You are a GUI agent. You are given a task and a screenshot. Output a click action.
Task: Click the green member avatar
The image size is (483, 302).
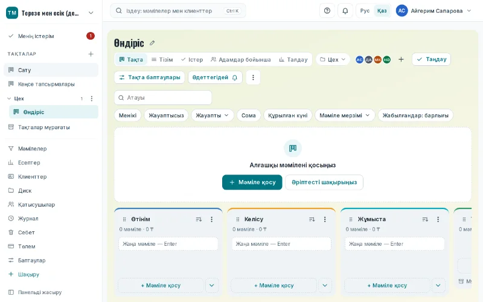click(x=386, y=59)
